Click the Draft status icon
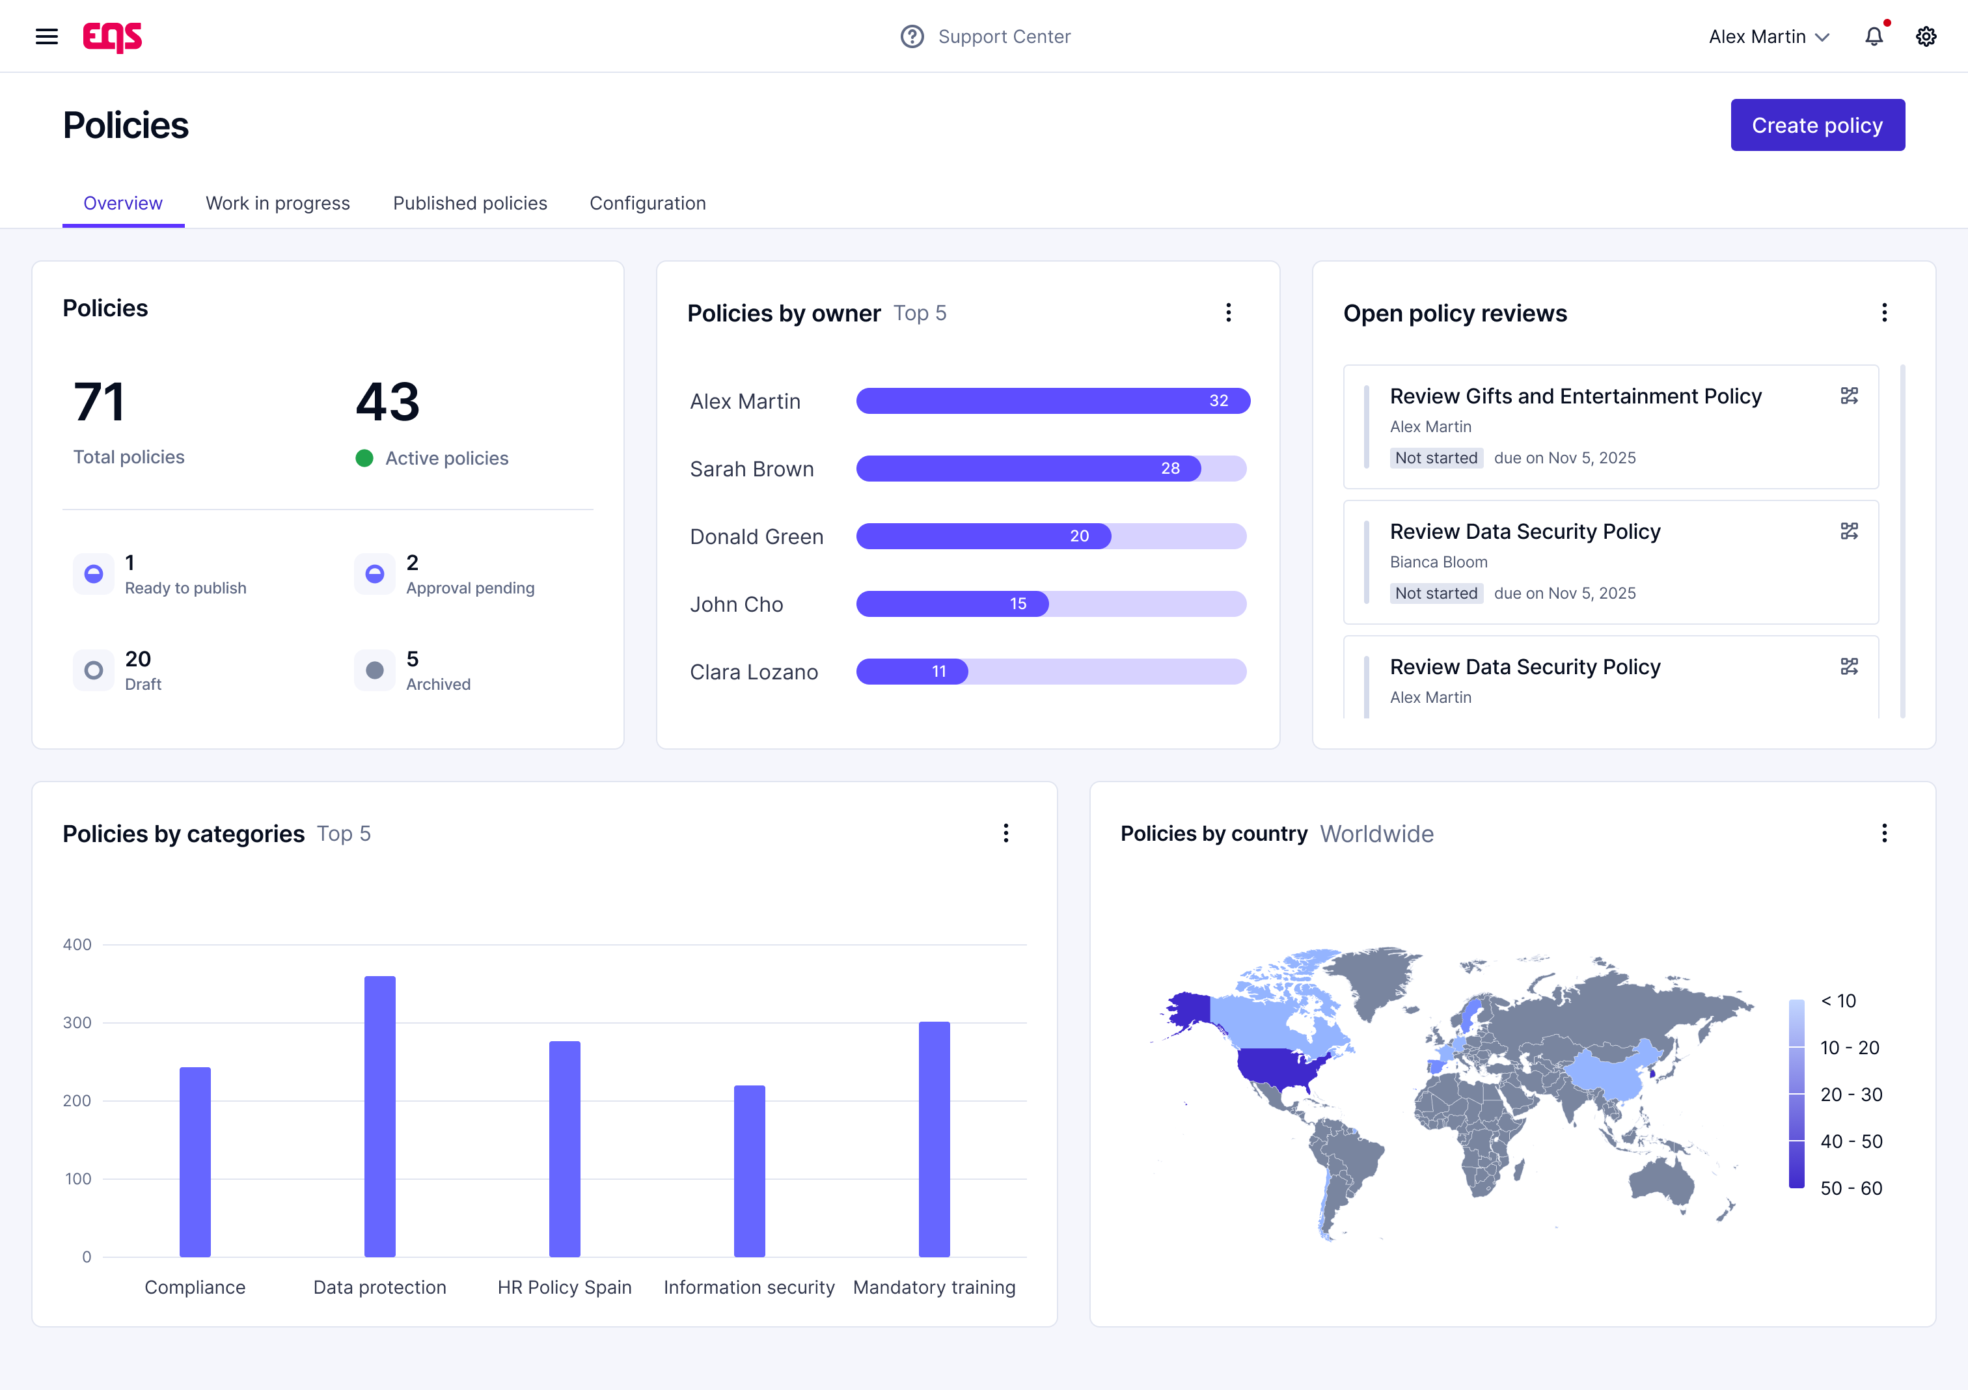Viewport: 1968px width, 1390px height. pos(94,670)
